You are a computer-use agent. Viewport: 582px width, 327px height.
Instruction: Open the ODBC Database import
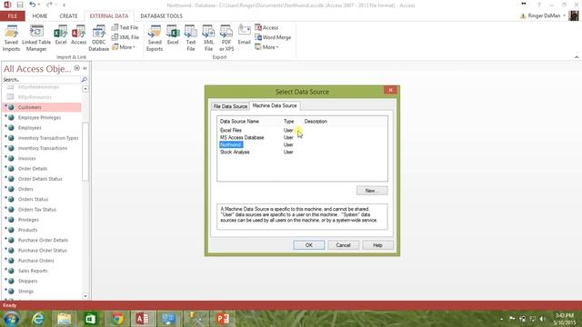tap(99, 38)
